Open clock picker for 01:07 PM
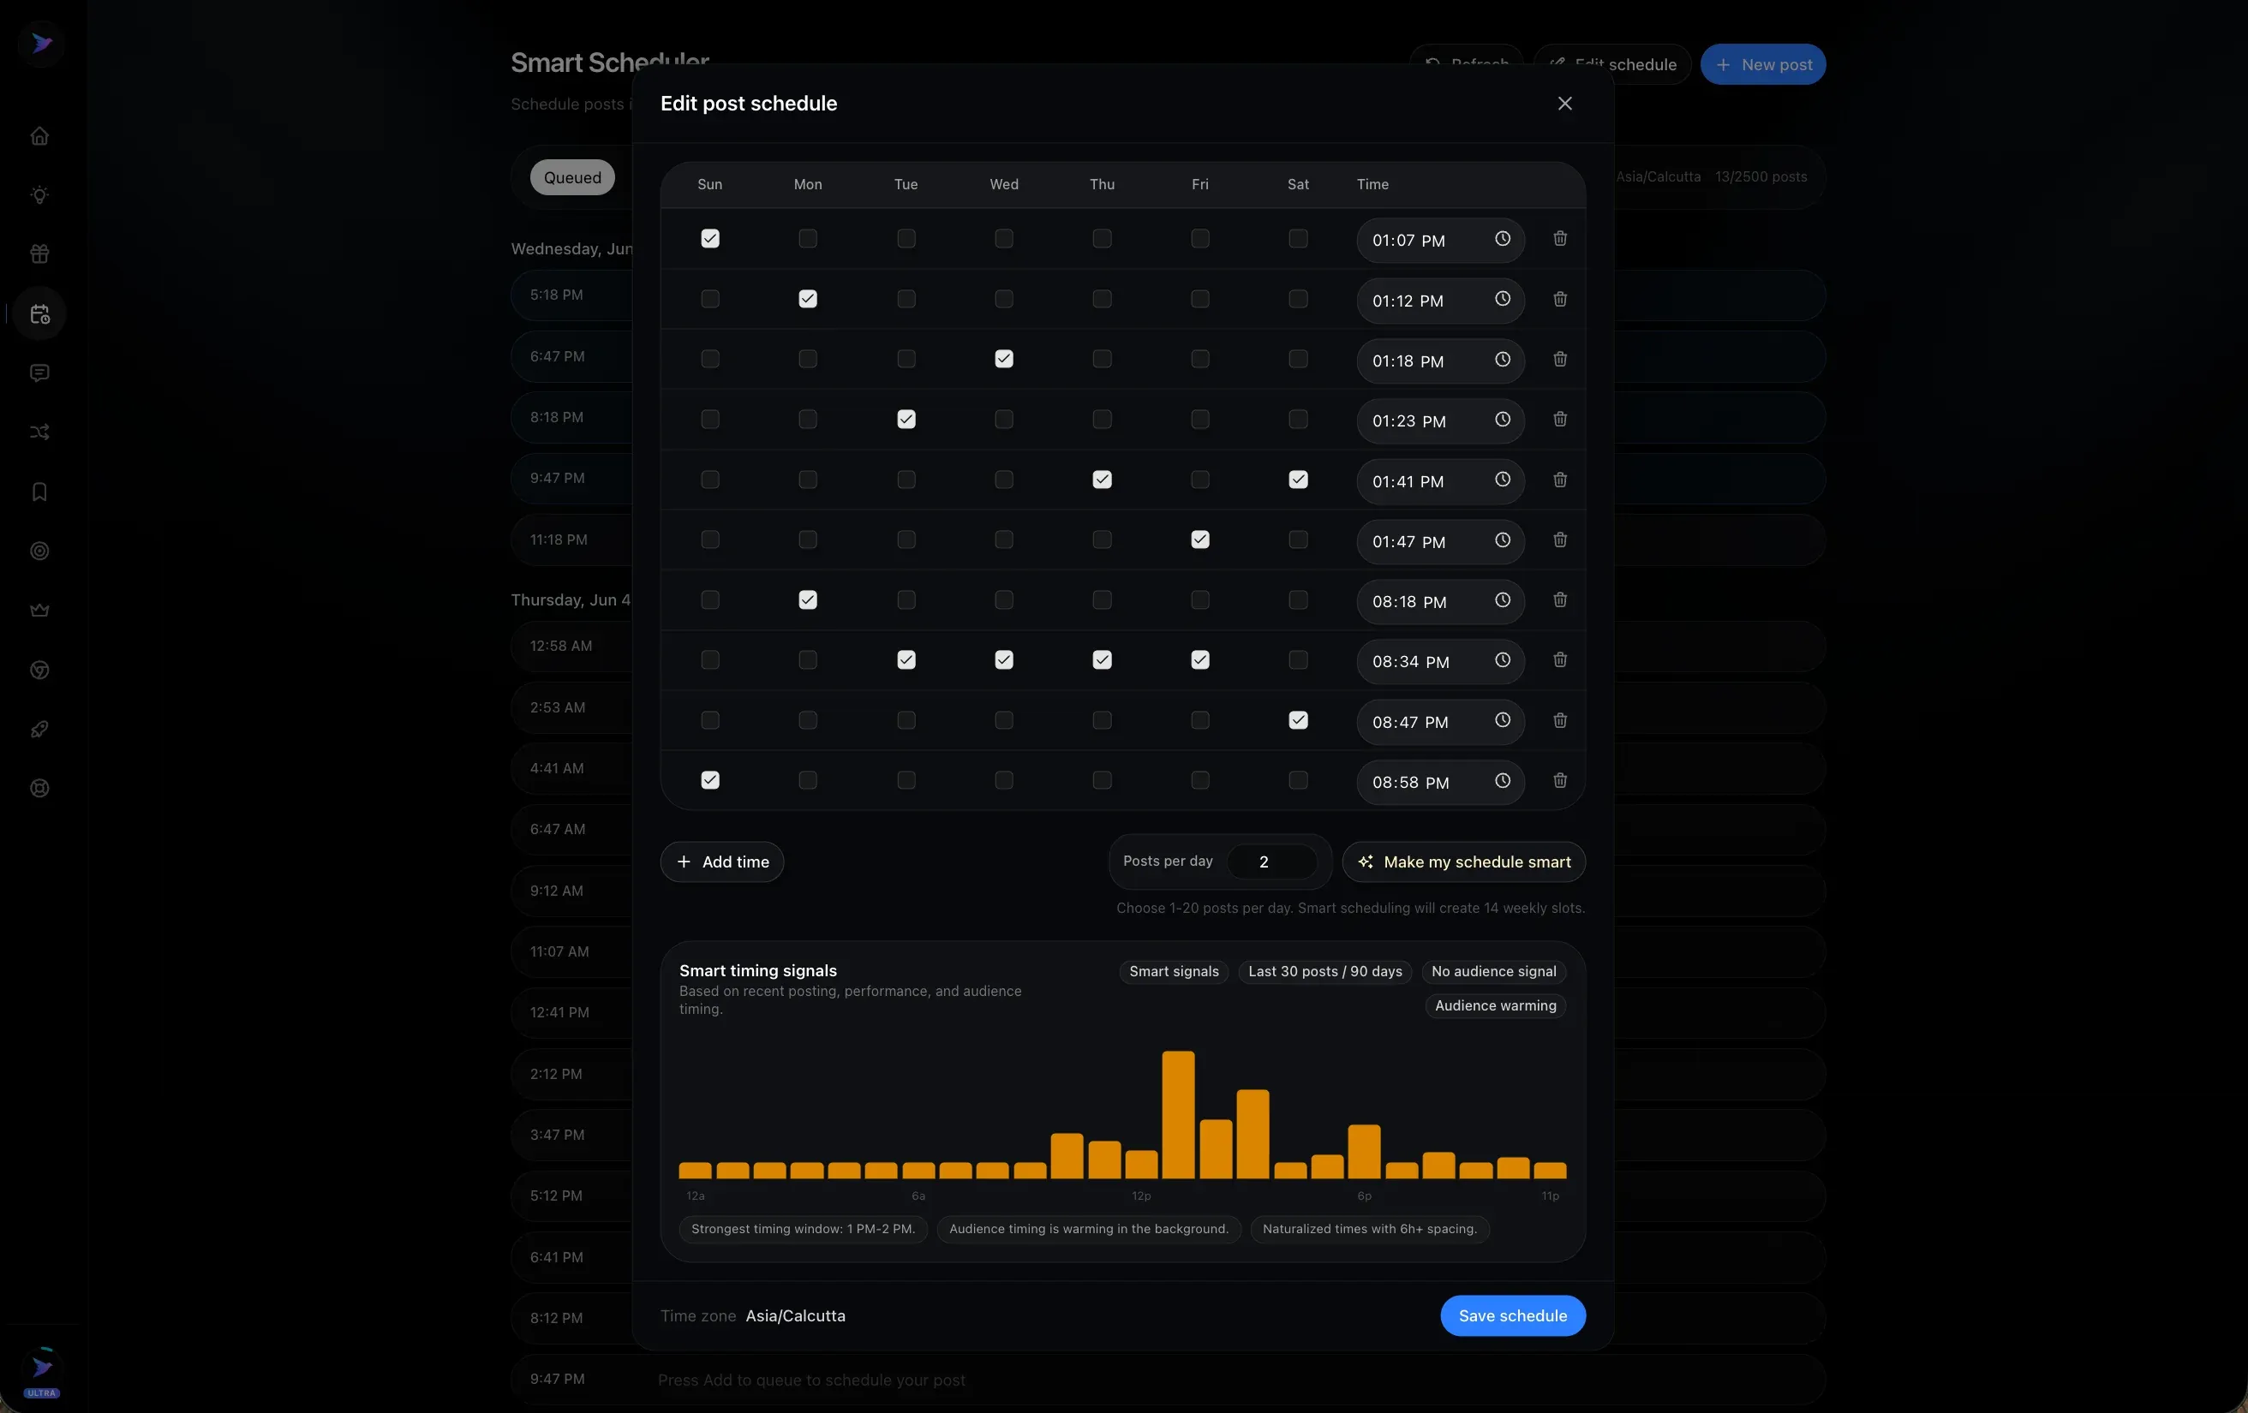The image size is (2248, 1413). [x=1502, y=239]
